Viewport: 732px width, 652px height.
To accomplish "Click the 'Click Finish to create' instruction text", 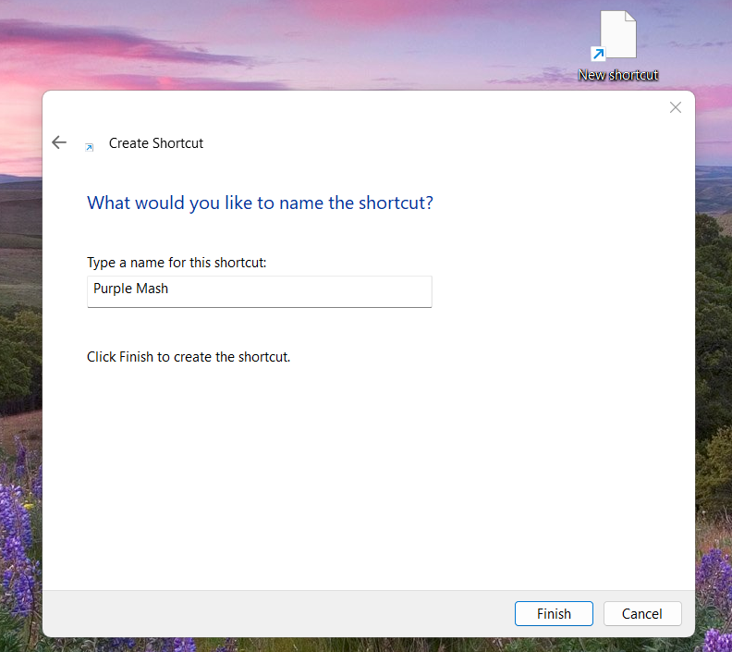I will (189, 356).
